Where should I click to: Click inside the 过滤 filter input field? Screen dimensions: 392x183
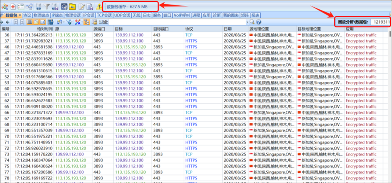[x=174, y=22]
